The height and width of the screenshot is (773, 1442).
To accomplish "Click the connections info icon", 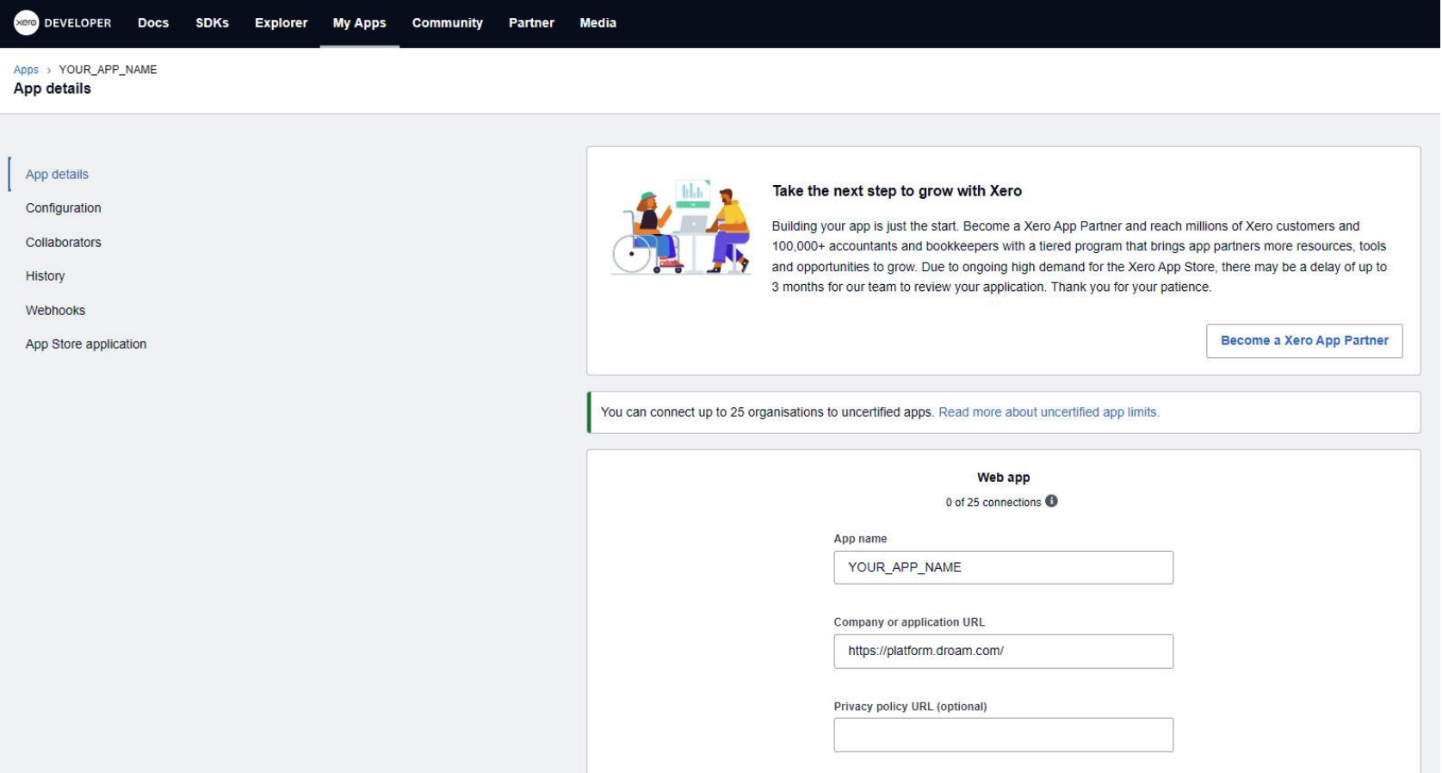I will coord(1051,501).
